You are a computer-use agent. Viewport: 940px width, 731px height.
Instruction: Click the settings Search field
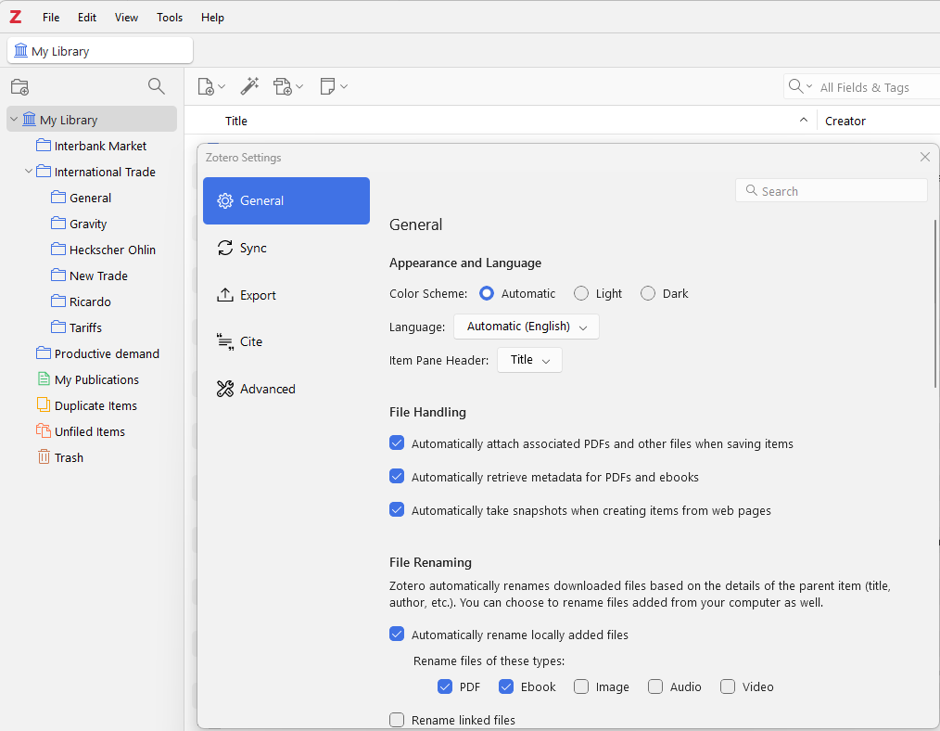[x=831, y=191]
